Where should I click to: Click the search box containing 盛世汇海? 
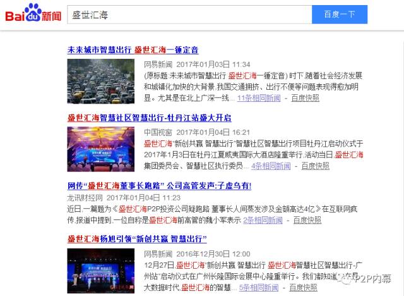pyautogui.click(x=189, y=15)
